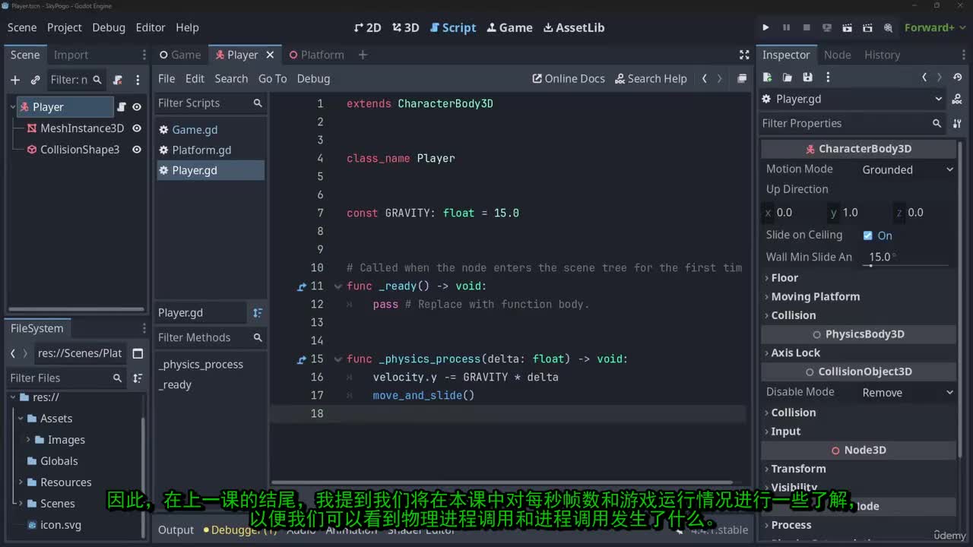Go to previous edited script location
This screenshot has width=973, height=547.
(705, 78)
